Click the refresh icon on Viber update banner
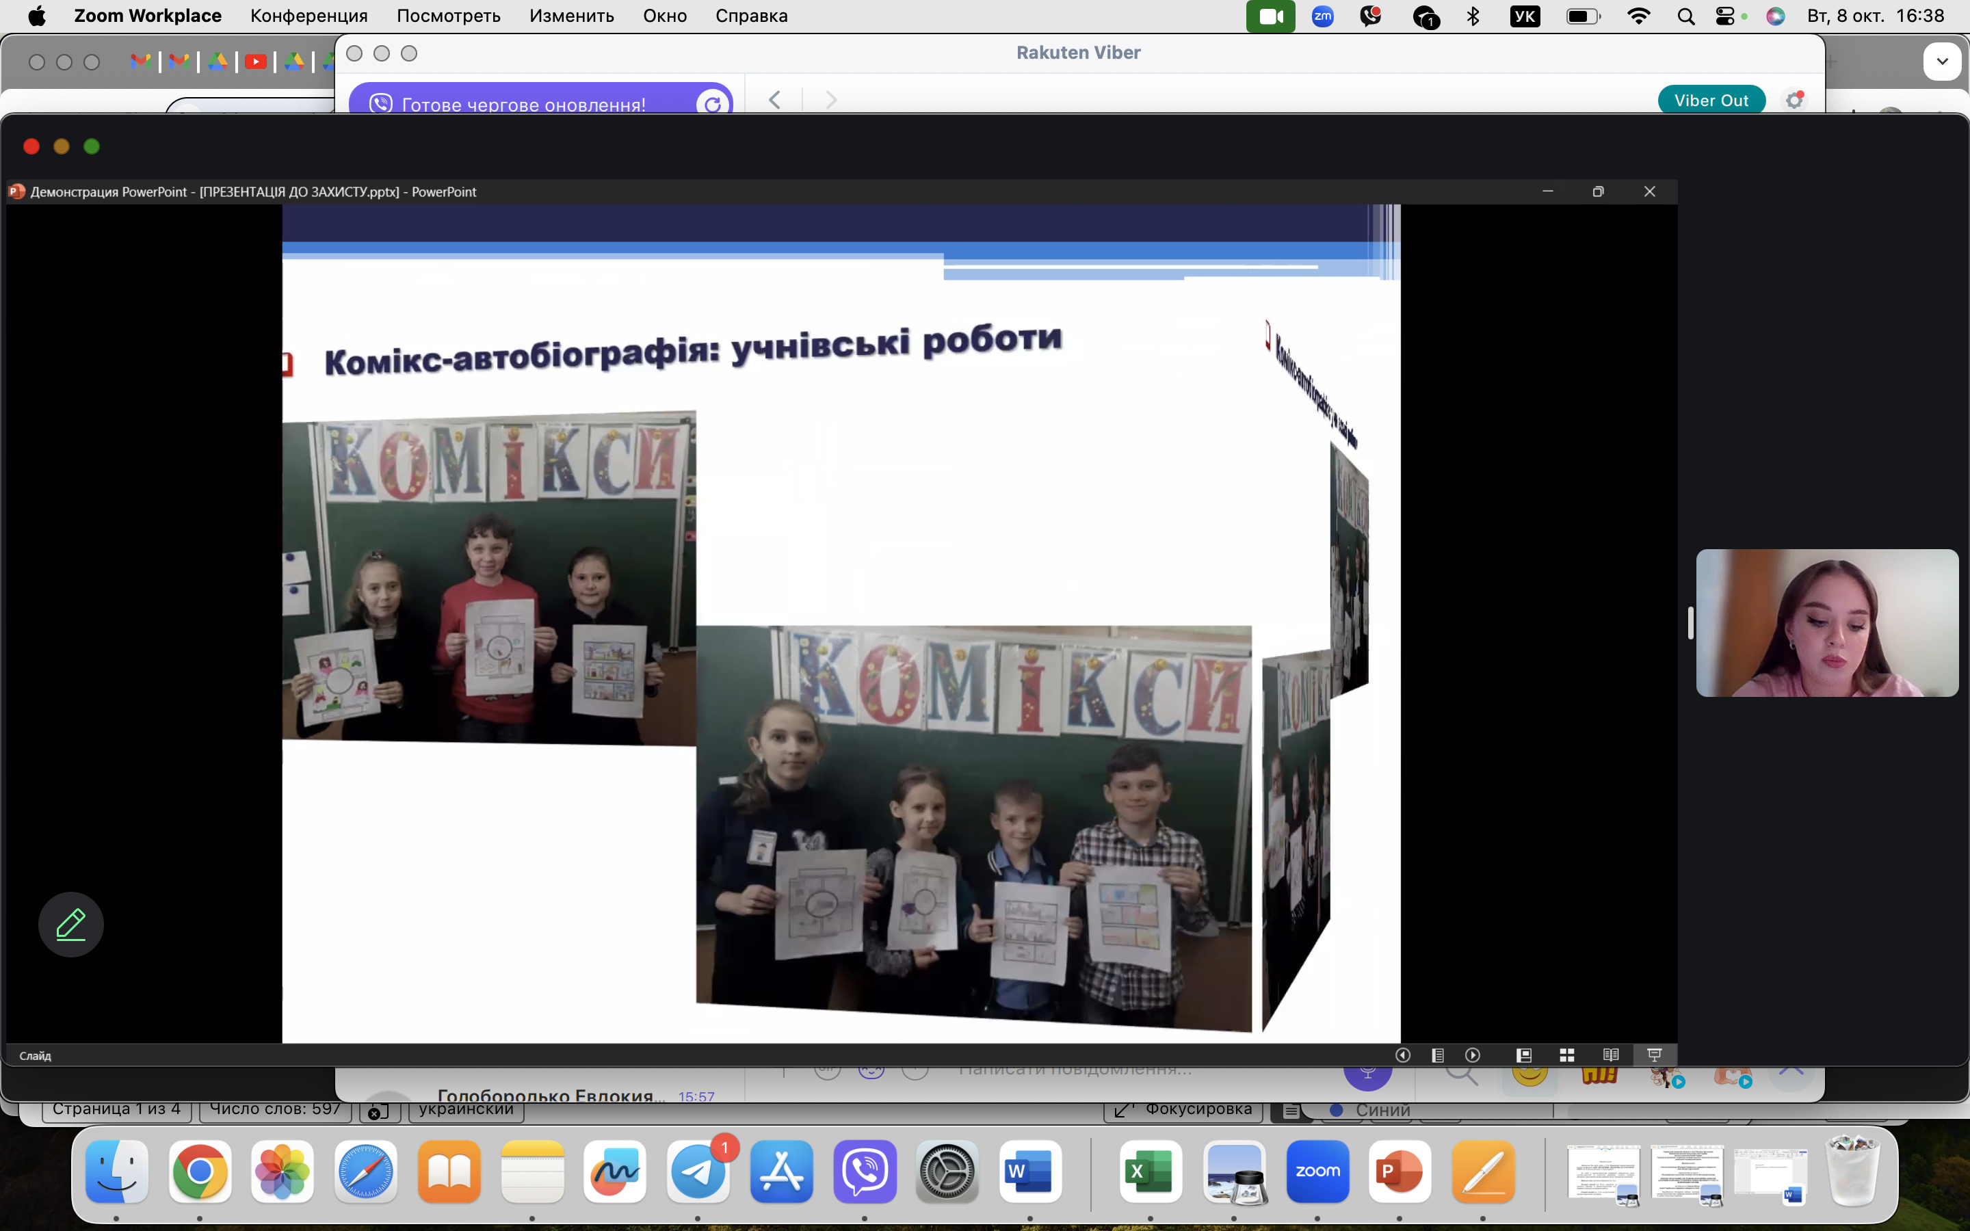 [x=712, y=104]
